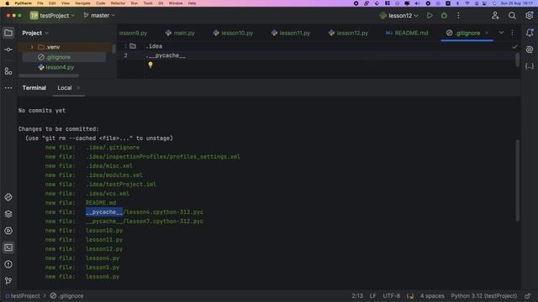Open the Run tool window icon in sidebar

point(8,231)
